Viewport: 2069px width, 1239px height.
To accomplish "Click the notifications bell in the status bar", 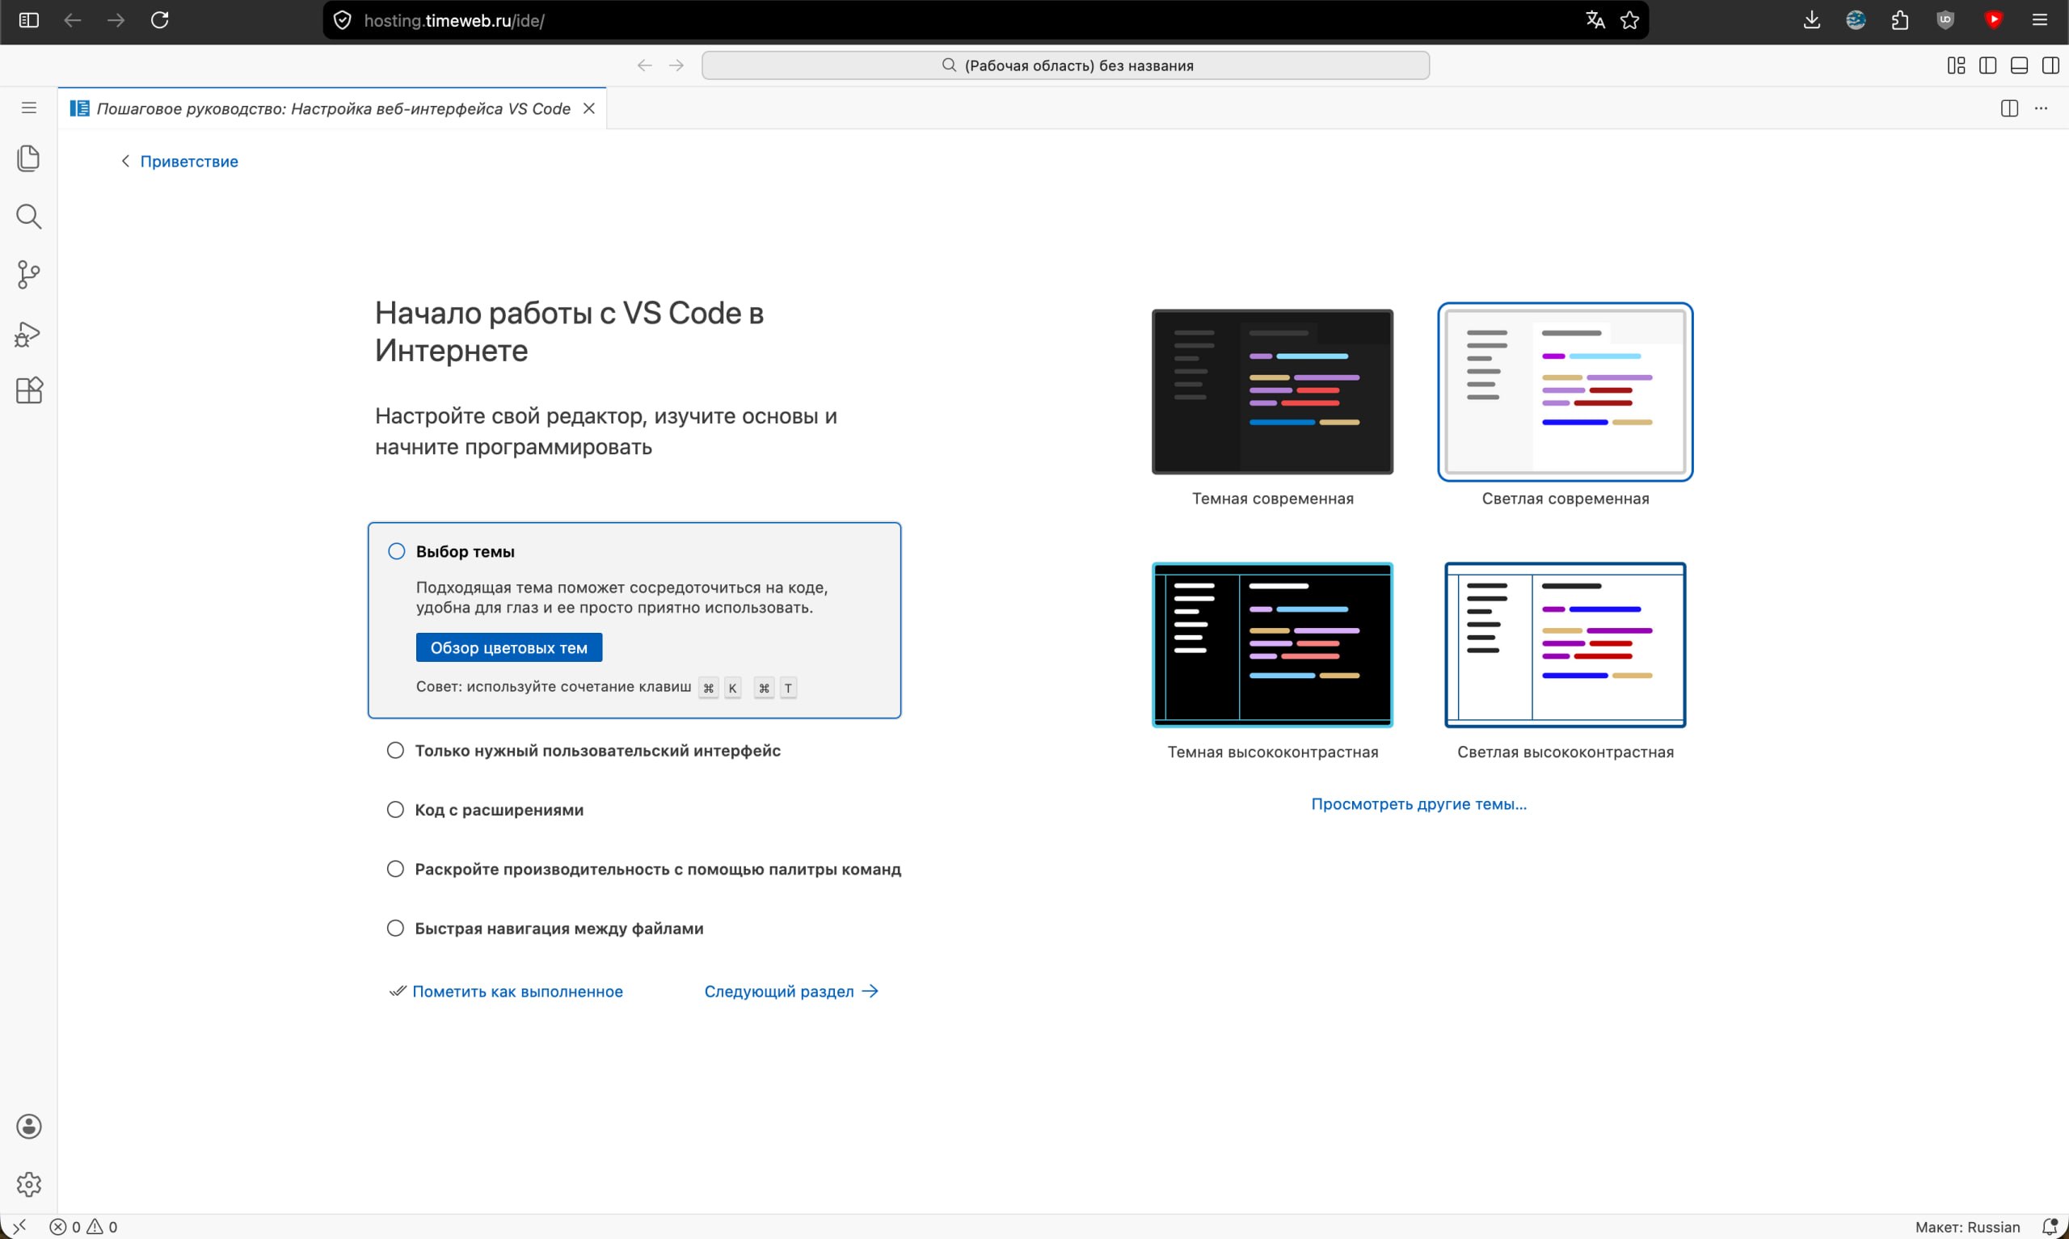I will pos(2049,1225).
